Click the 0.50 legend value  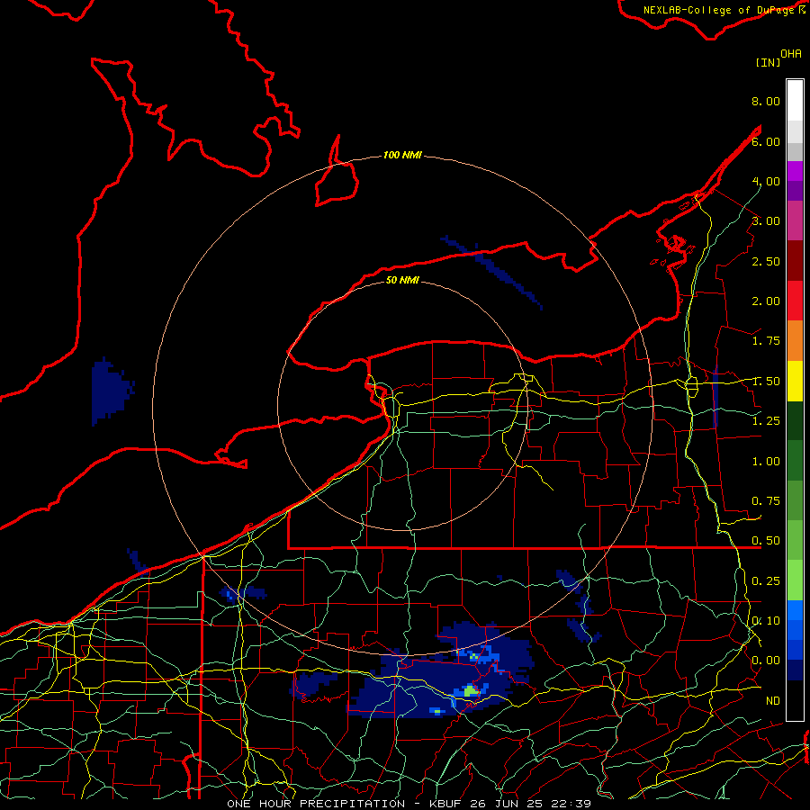pos(766,541)
